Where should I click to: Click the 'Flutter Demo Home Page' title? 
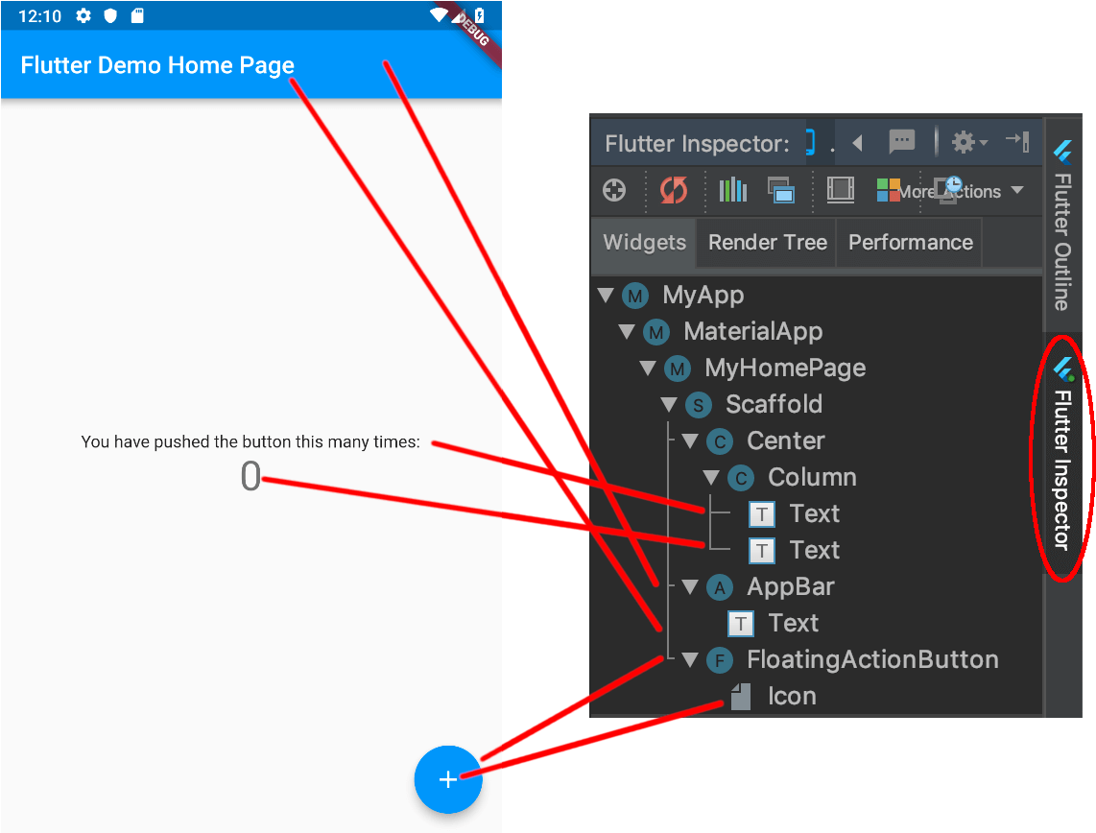(x=157, y=65)
